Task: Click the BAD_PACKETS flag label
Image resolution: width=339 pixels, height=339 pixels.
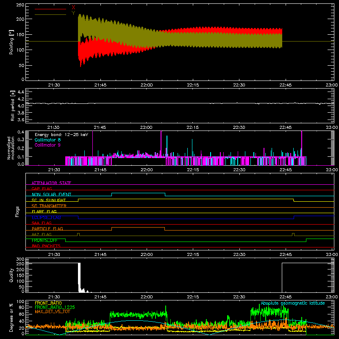Action: click(46, 246)
